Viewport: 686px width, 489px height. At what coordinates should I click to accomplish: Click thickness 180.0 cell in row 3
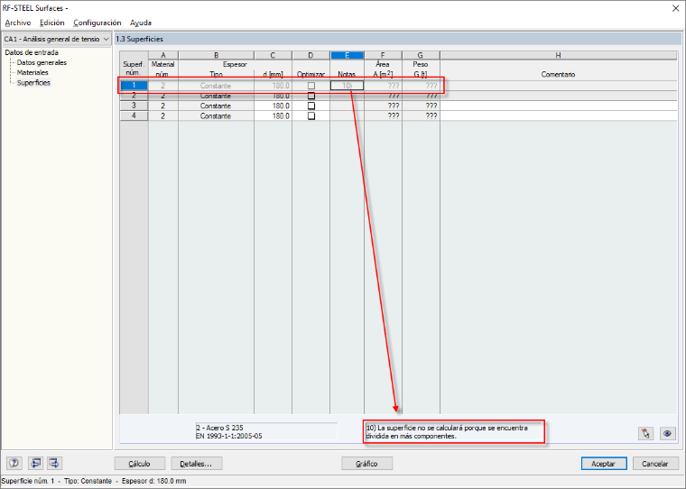tap(273, 106)
